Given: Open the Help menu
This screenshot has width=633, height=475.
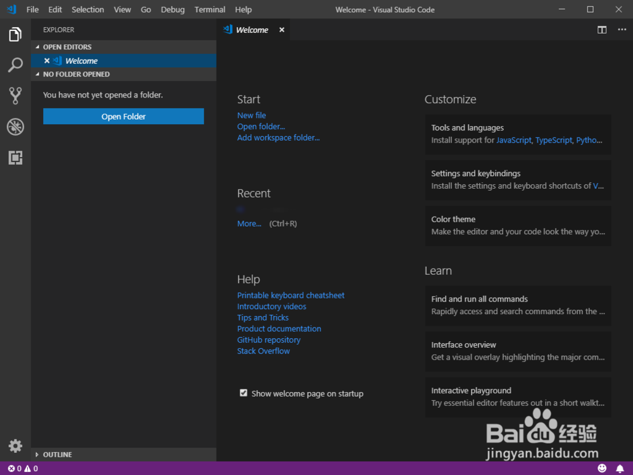Looking at the screenshot, I should (x=243, y=9).
